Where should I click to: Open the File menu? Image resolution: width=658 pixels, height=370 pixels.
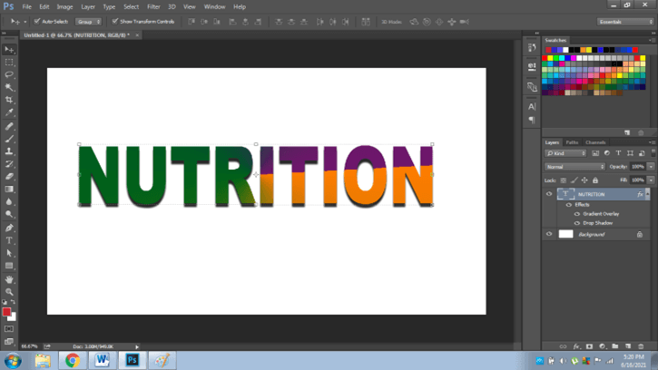(27, 6)
